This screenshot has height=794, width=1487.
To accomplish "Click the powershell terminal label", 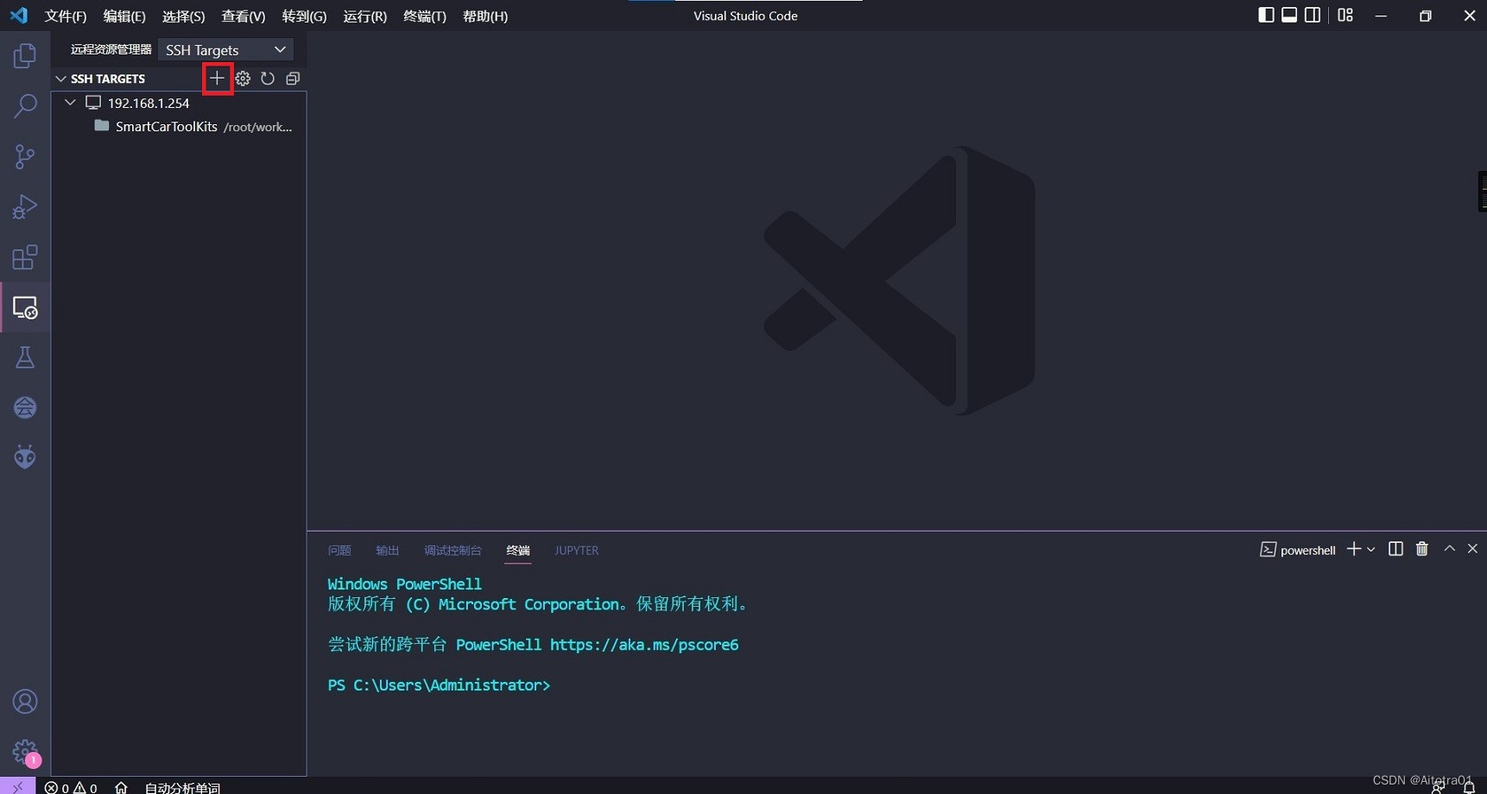I will tap(1298, 550).
